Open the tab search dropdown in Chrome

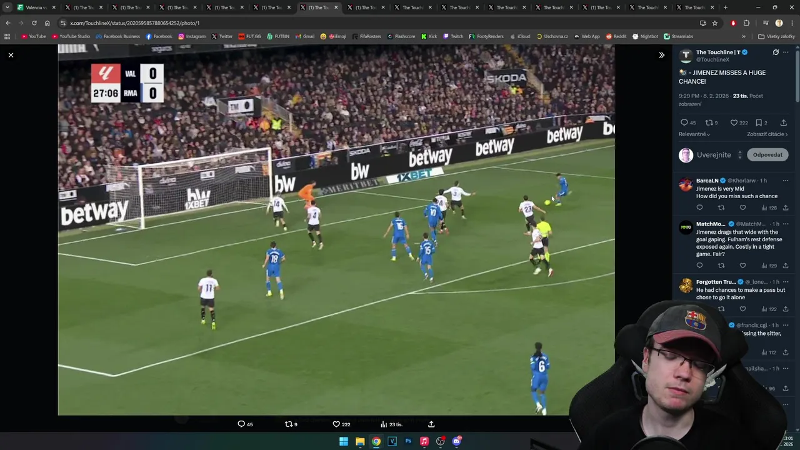tap(7, 7)
